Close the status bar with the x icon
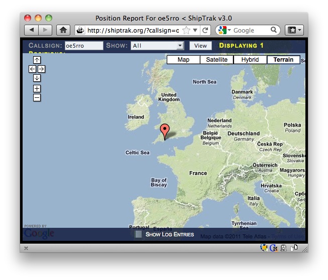Screen dimensions: 328x280 click(26, 248)
